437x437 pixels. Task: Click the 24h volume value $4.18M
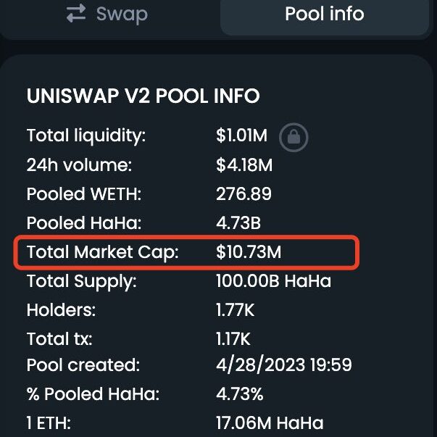coord(244,165)
